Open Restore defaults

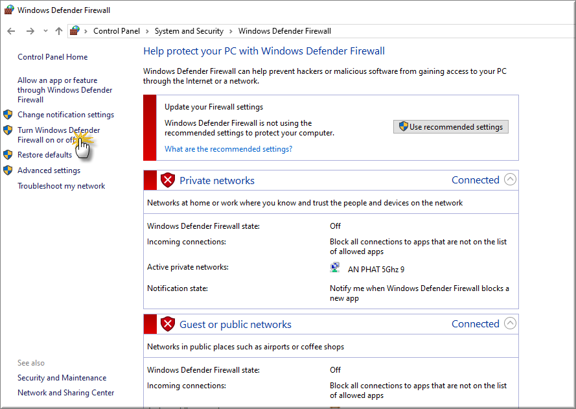pyautogui.click(x=45, y=155)
